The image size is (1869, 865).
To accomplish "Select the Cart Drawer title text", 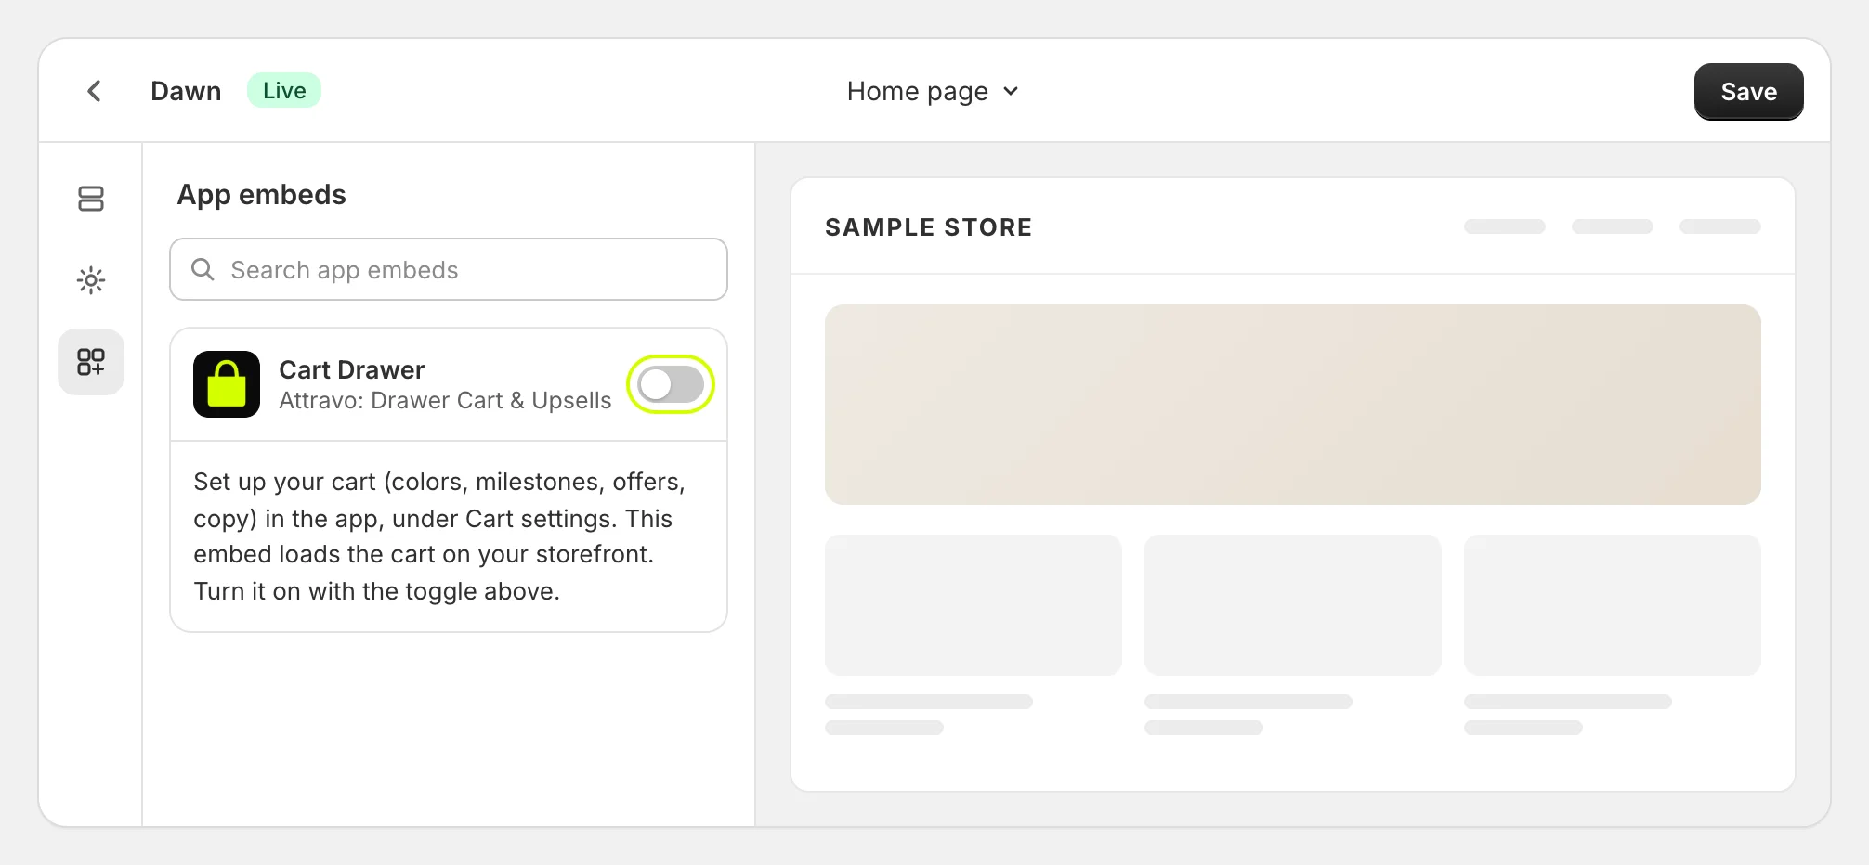I will coord(352,369).
